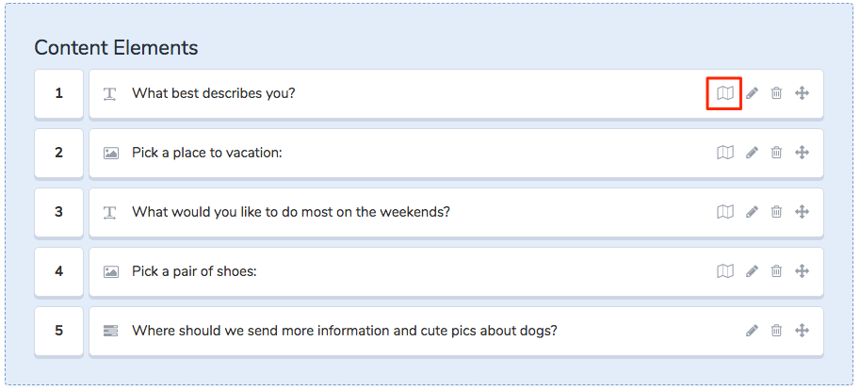Click the move handle of question 1
This screenshot has width=860, height=390.
pyautogui.click(x=802, y=93)
